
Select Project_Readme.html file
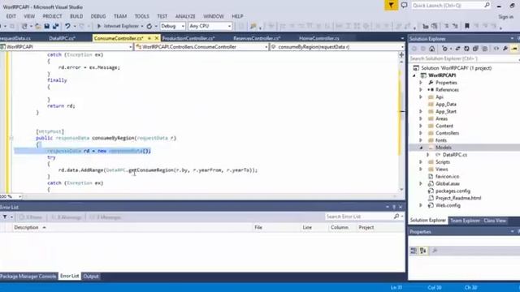pyautogui.click(x=458, y=198)
